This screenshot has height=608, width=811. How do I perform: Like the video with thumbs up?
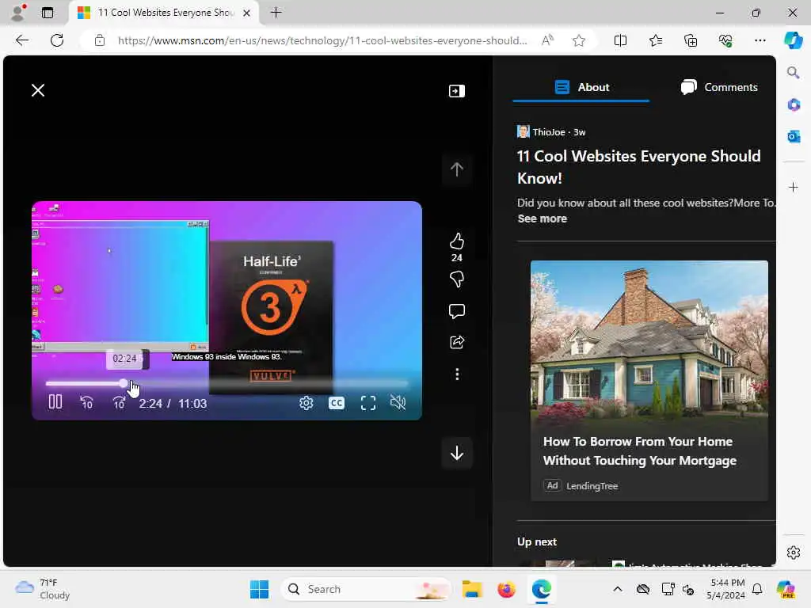[x=457, y=241]
